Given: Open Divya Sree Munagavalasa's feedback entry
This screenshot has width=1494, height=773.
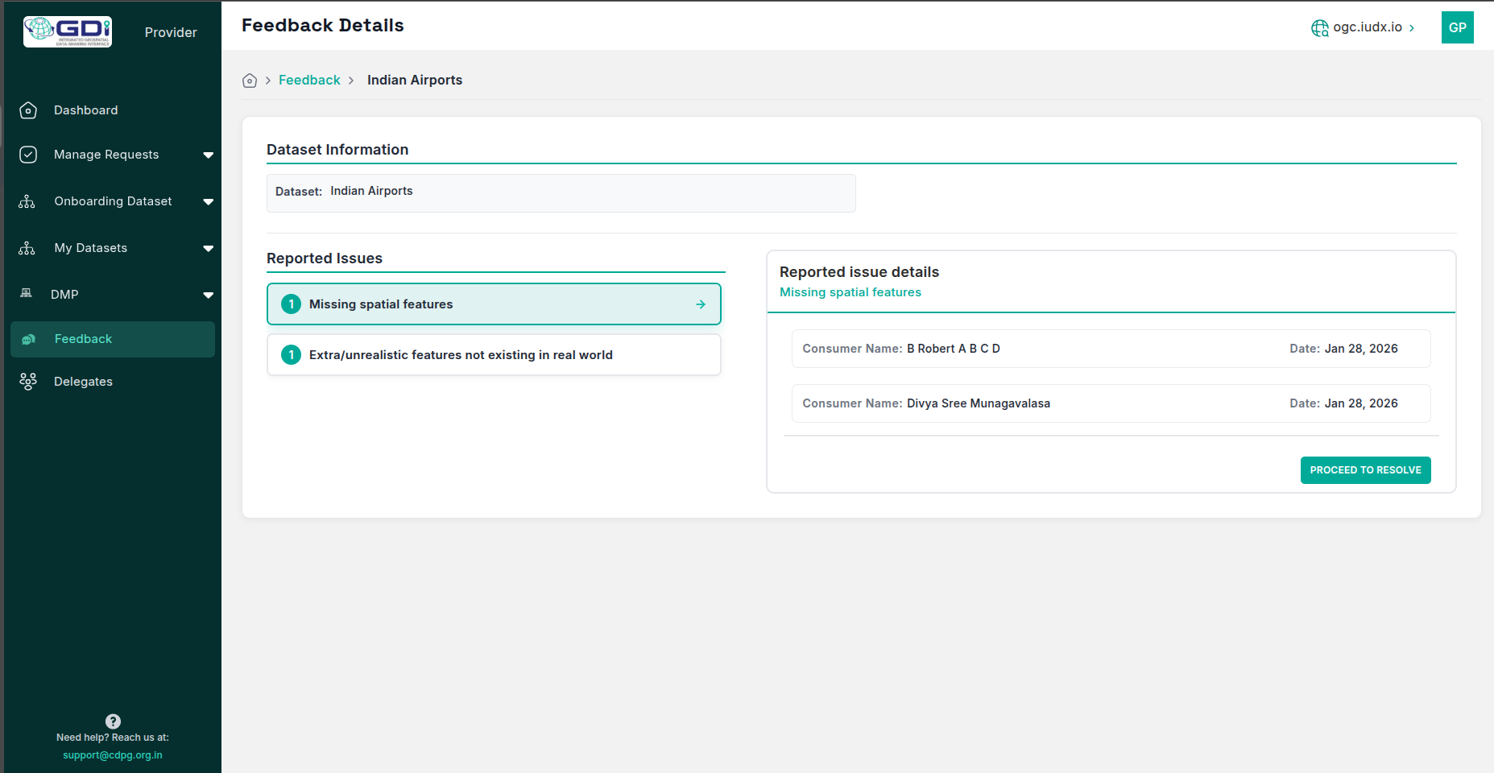Looking at the screenshot, I should pyautogui.click(x=1111, y=403).
